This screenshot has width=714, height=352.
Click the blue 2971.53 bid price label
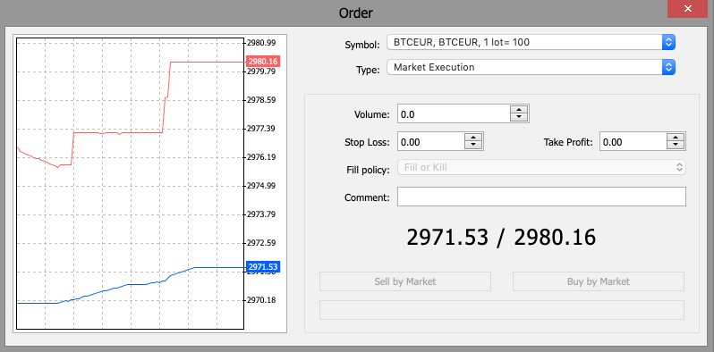[x=263, y=267]
